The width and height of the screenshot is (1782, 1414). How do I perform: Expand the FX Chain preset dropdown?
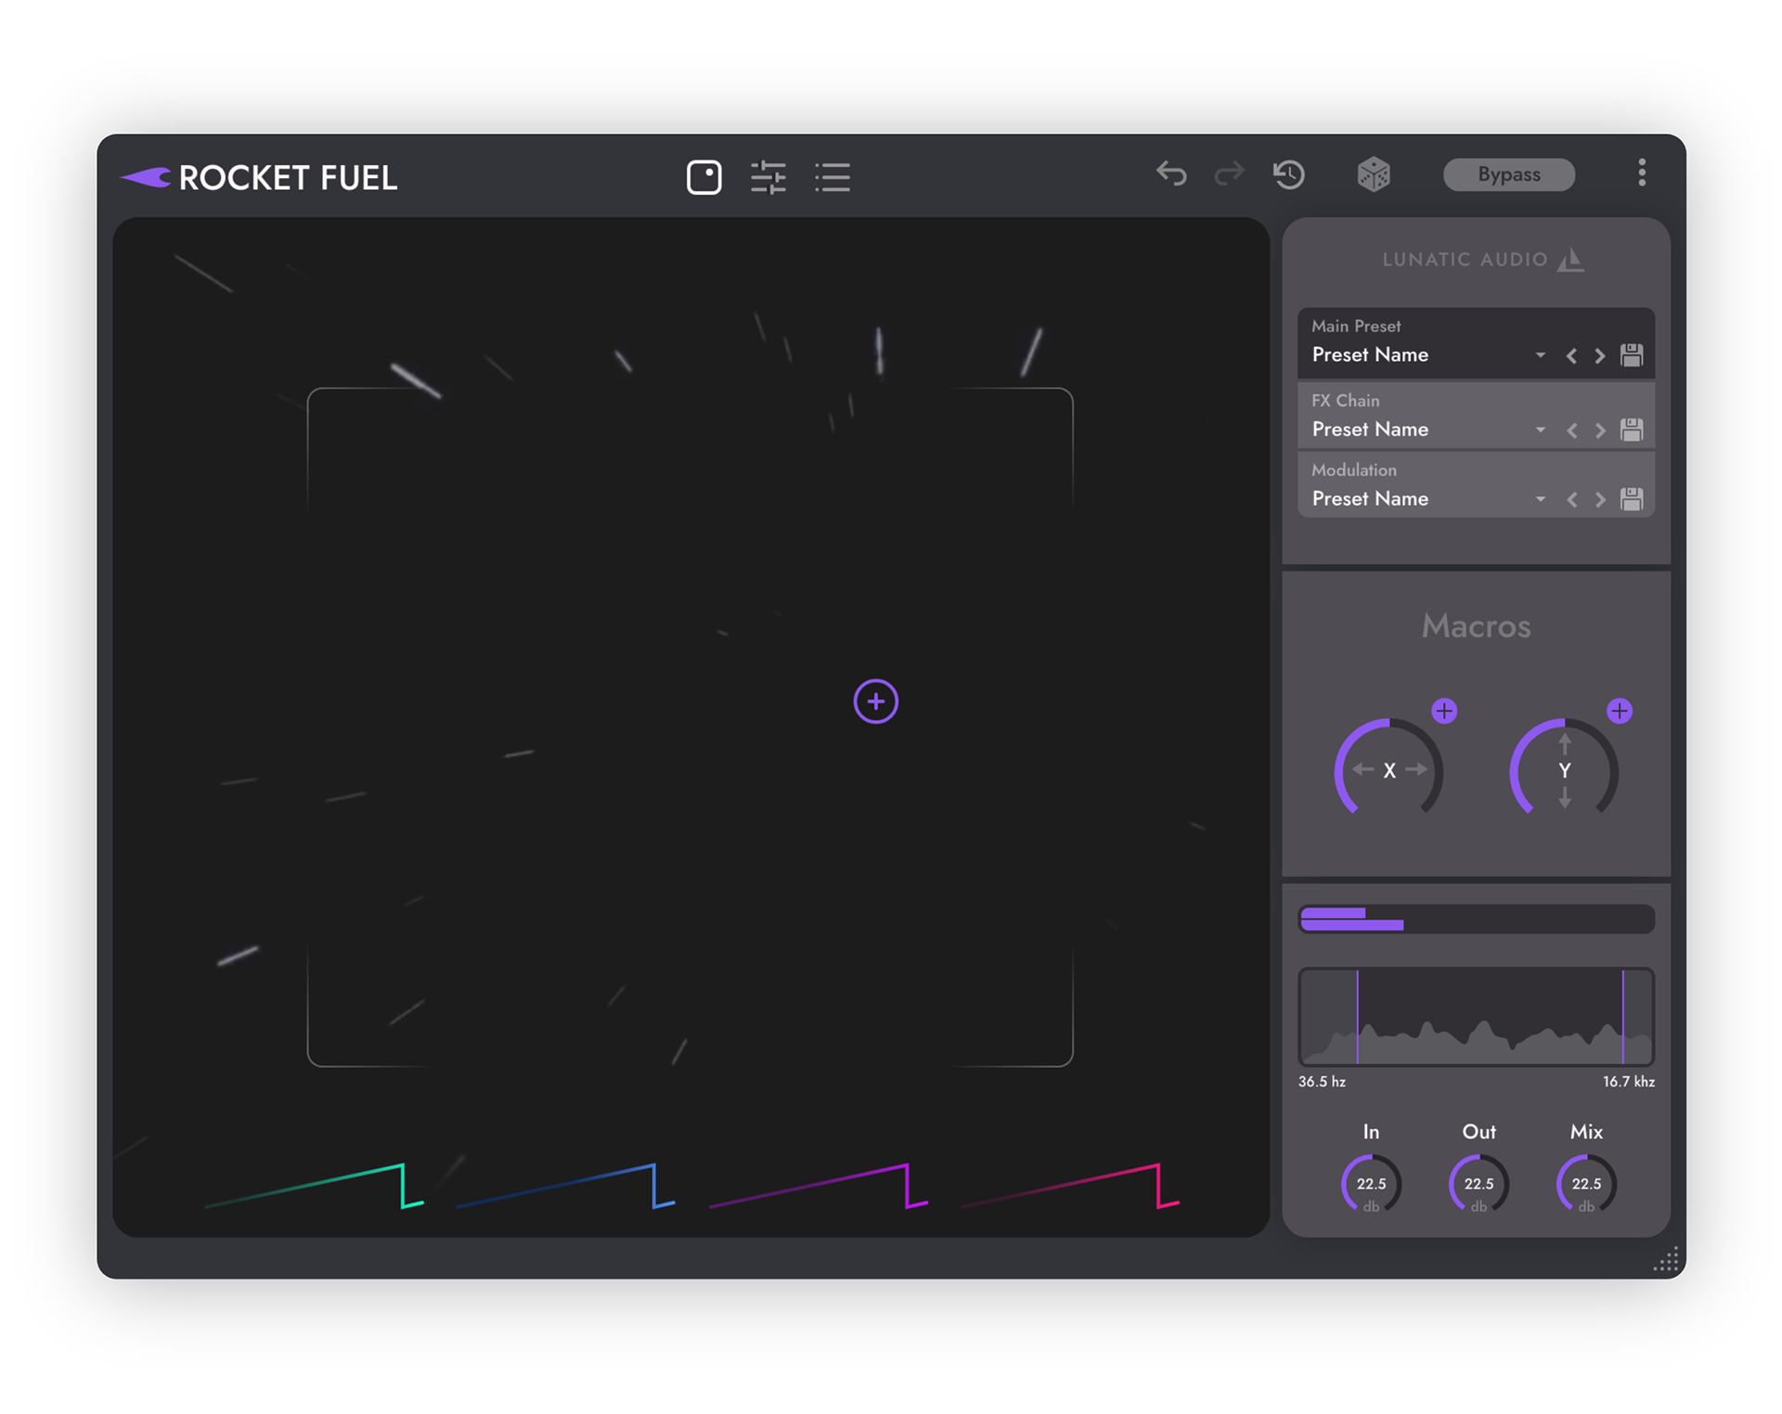point(1540,430)
